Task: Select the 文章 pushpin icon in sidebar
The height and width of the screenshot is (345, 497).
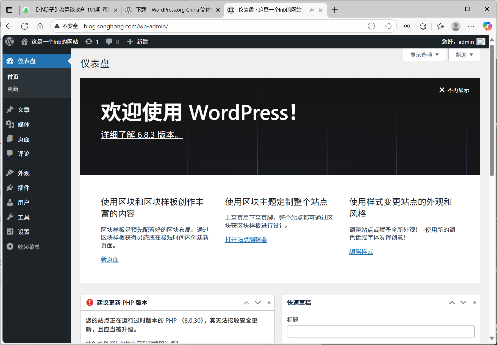Action: 10,109
